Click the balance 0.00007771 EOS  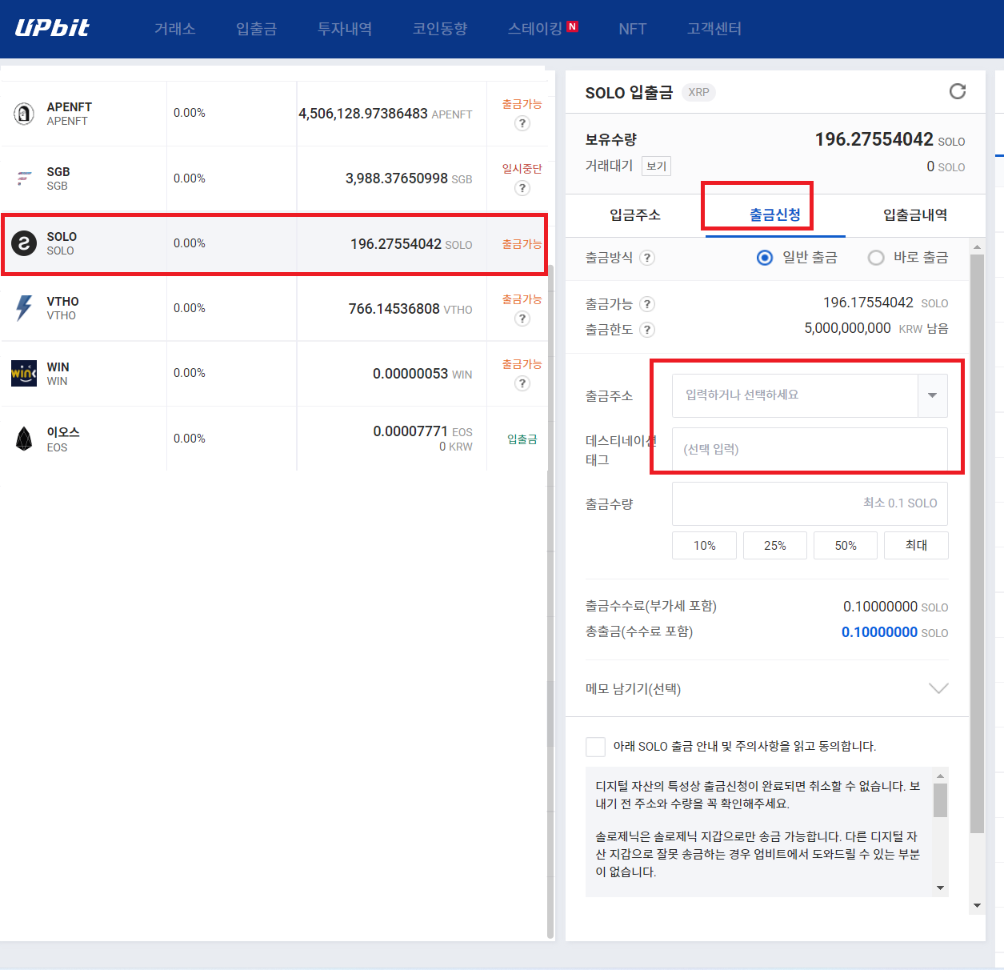[x=422, y=431]
